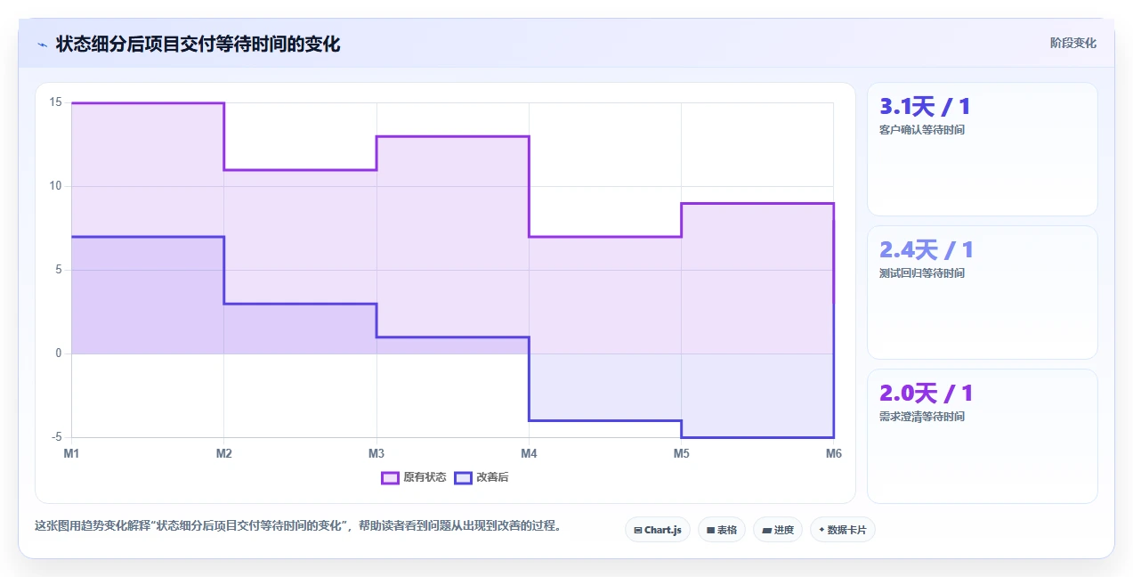Click the -5 y-axis tick label

tap(57, 437)
